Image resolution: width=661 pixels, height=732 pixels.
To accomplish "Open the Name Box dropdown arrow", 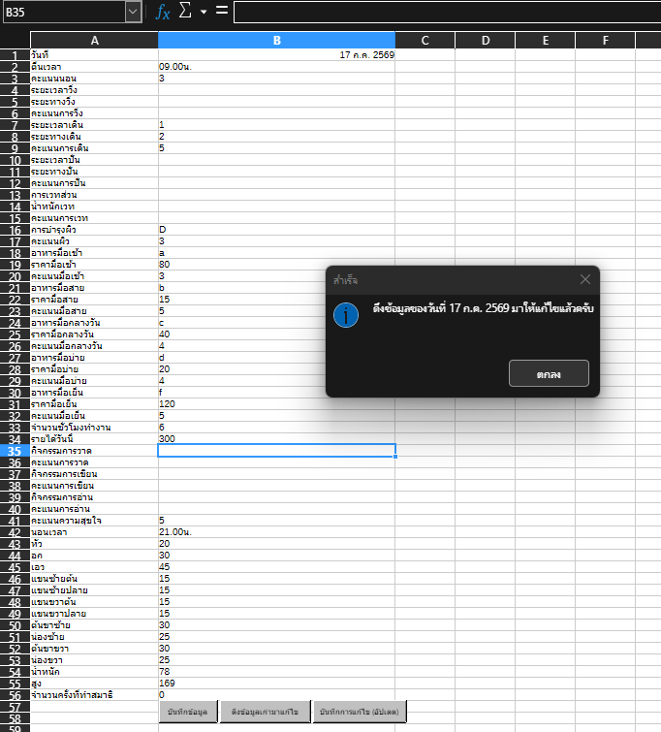I will 133,12.
